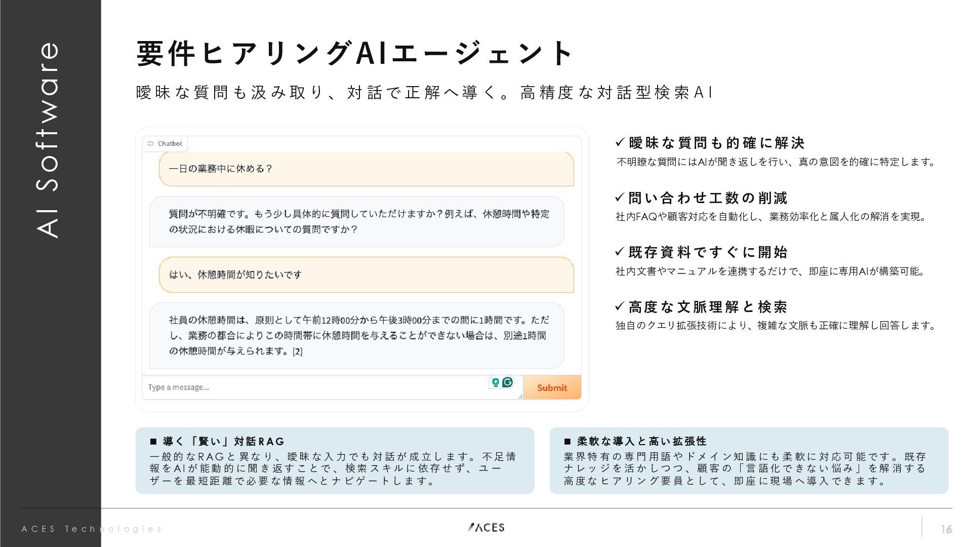Click the checkmark beside 曖昧な質問も的確に解決
This screenshot has height=547, width=972.
point(620,142)
